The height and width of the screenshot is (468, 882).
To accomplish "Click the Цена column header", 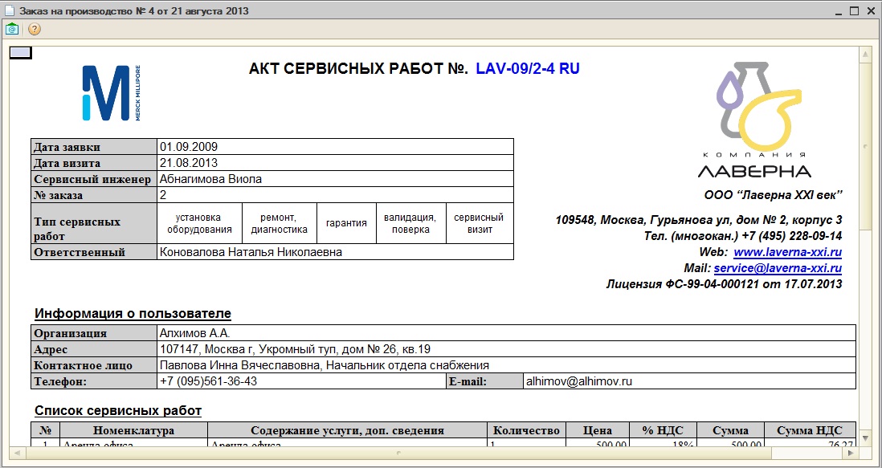I will pyautogui.click(x=598, y=431).
